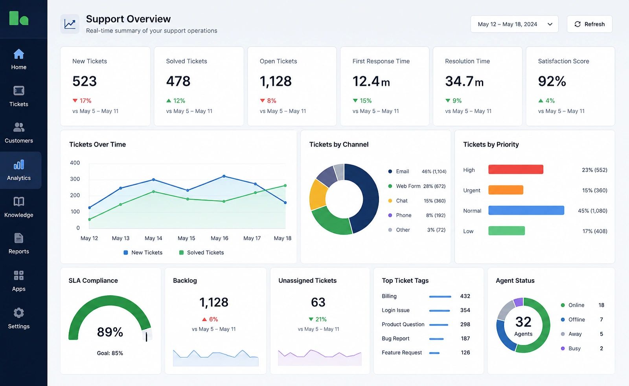Image resolution: width=629 pixels, height=386 pixels.
Task: Open the New Tickets 523 card
Action: pyautogui.click(x=105, y=86)
